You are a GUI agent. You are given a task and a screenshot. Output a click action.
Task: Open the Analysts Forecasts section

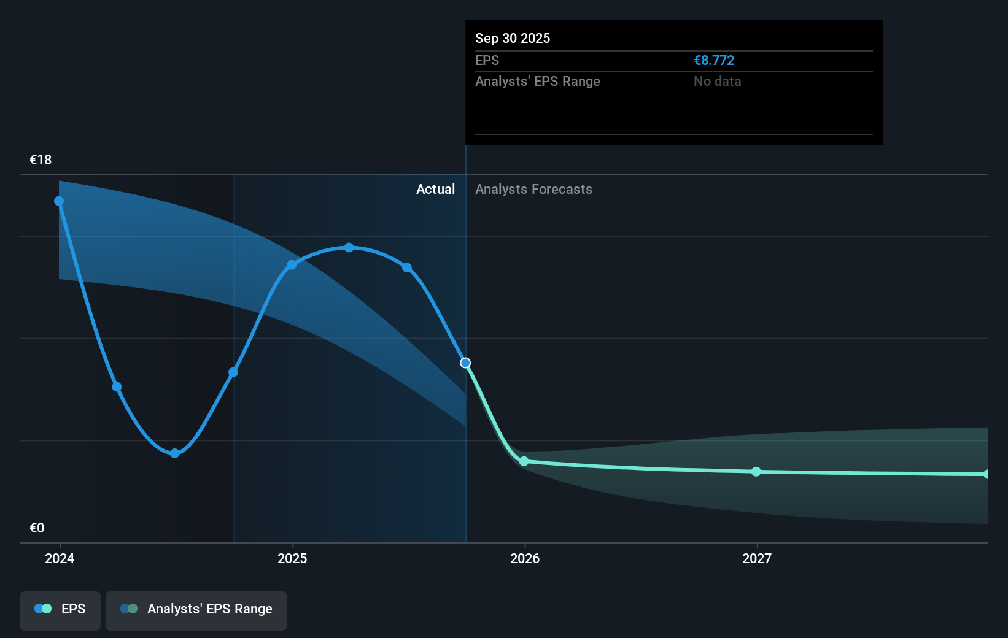(533, 189)
